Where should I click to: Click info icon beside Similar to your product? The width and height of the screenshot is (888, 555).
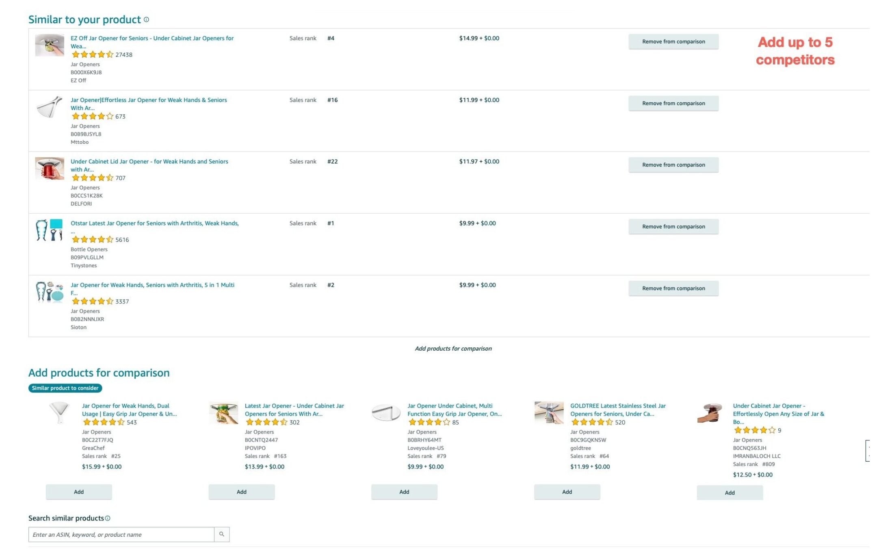point(146,20)
